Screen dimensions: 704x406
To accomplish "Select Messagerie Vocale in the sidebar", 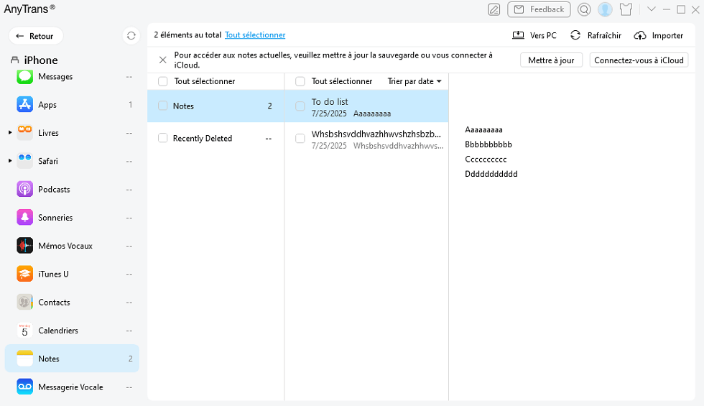I will [70, 387].
